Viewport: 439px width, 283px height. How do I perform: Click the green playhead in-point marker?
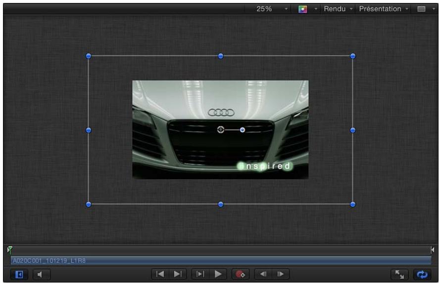pyautogui.click(x=9, y=249)
